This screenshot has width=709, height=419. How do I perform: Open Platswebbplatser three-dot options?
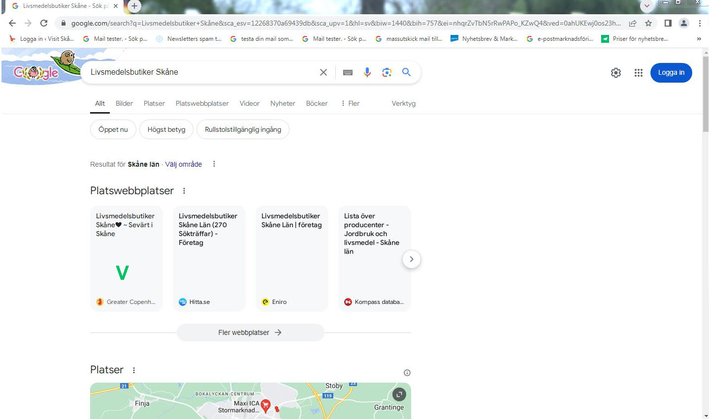(184, 191)
